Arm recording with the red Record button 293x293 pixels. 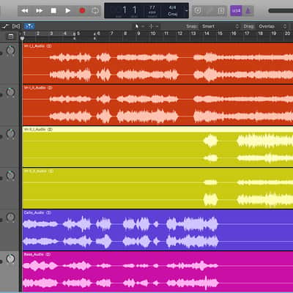click(x=82, y=11)
